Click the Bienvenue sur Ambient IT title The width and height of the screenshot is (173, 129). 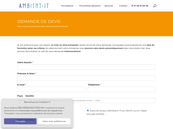pos(37,102)
